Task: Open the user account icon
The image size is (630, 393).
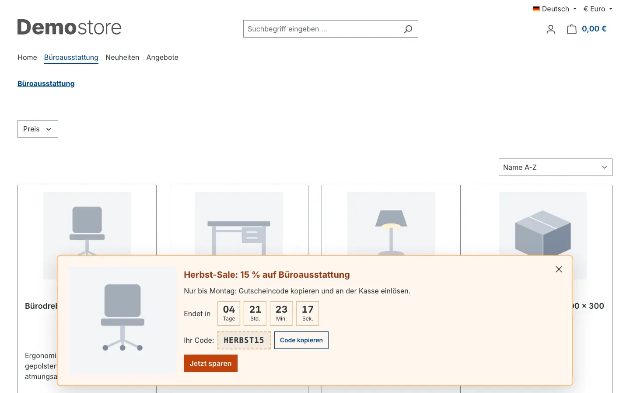Action: [x=551, y=29]
